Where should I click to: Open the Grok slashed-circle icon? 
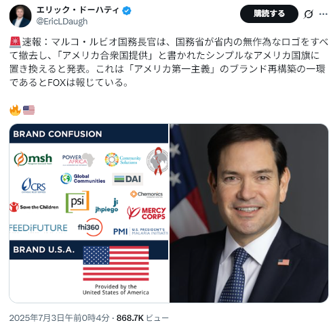[x=308, y=14]
